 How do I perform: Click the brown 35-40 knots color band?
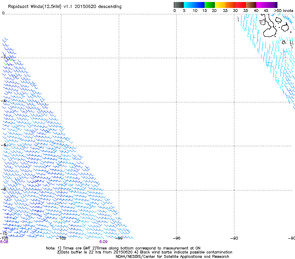(251, 5)
